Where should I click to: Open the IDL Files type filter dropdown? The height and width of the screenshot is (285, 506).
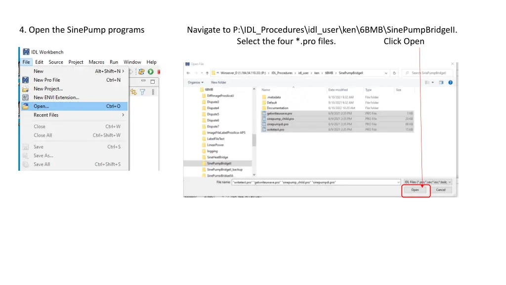tap(427, 182)
